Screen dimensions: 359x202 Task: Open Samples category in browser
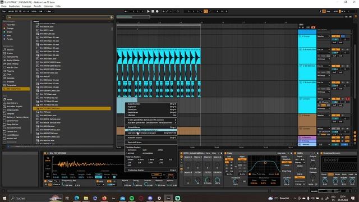11,78
